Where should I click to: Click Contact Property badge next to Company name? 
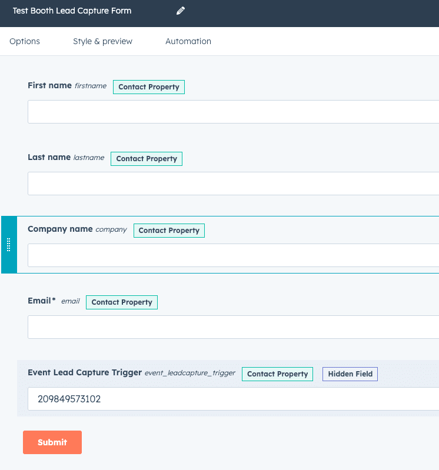169,231
